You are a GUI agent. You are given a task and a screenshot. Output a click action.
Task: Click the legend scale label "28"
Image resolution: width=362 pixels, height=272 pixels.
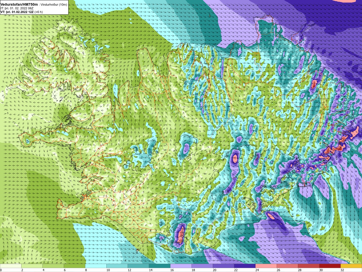299,270
